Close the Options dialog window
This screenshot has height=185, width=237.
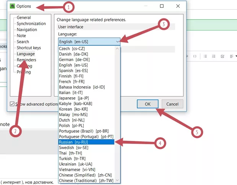point(178,6)
